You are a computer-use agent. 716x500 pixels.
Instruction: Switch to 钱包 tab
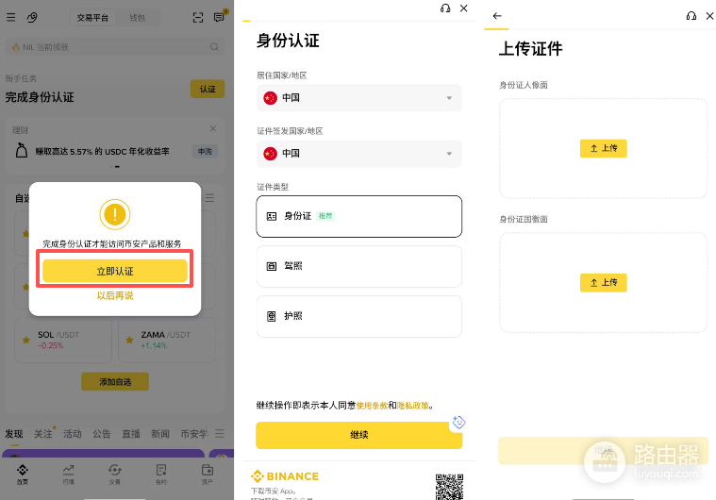(x=137, y=18)
